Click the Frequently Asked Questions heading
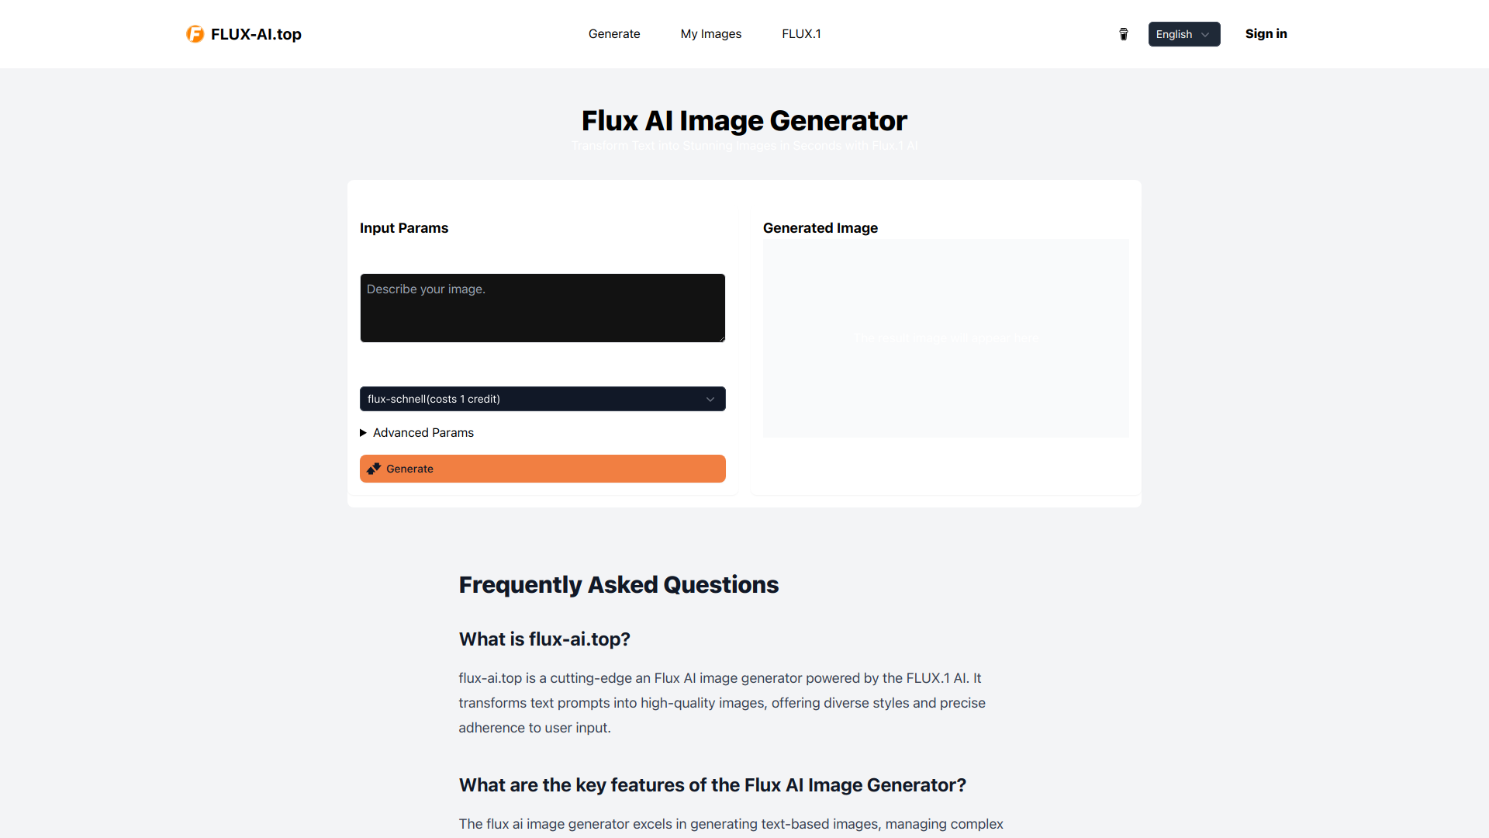The height and width of the screenshot is (838, 1489). (619, 585)
